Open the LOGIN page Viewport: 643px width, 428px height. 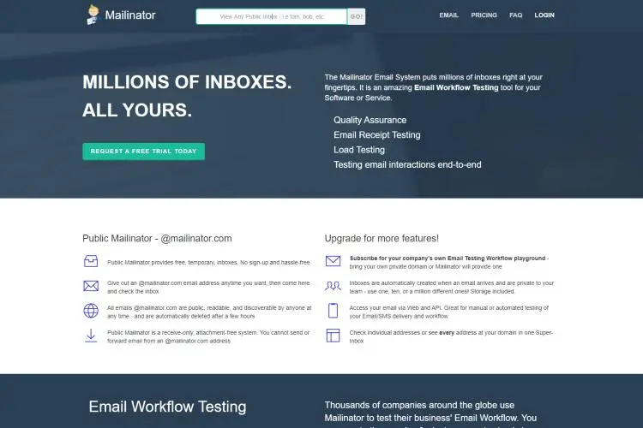pos(544,15)
